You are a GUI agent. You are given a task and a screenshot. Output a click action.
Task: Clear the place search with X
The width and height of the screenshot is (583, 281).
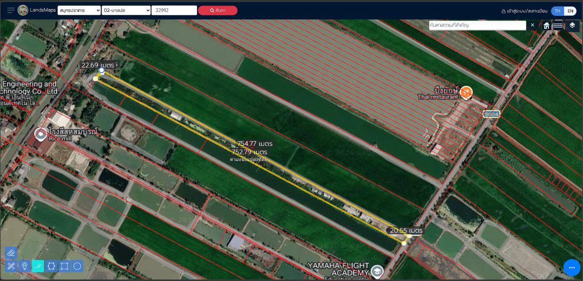coord(532,25)
